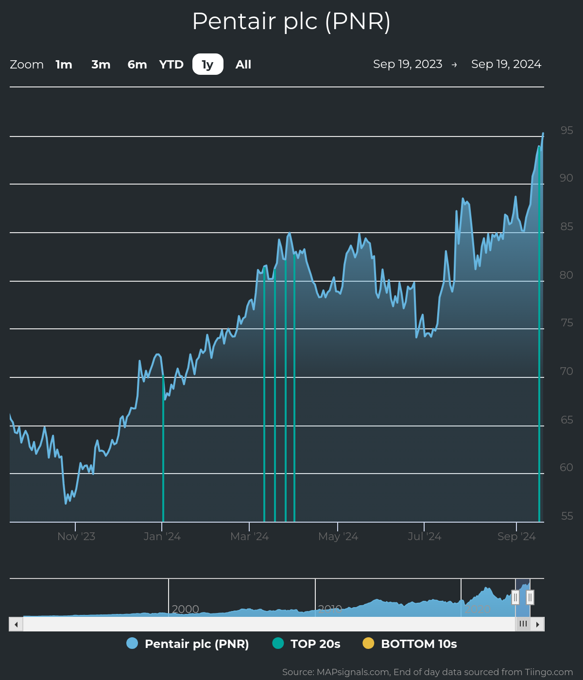The image size is (583, 680).
Task: Click the navigator scrollbar left arrow
Action: click(x=16, y=624)
